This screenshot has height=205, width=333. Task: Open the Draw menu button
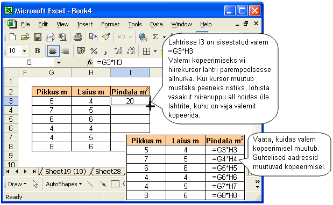(x=17, y=184)
